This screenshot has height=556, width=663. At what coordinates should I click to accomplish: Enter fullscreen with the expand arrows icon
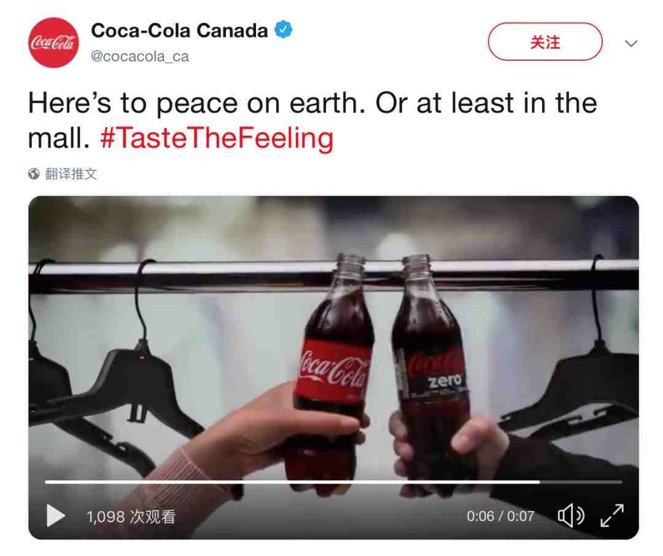coord(612,515)
